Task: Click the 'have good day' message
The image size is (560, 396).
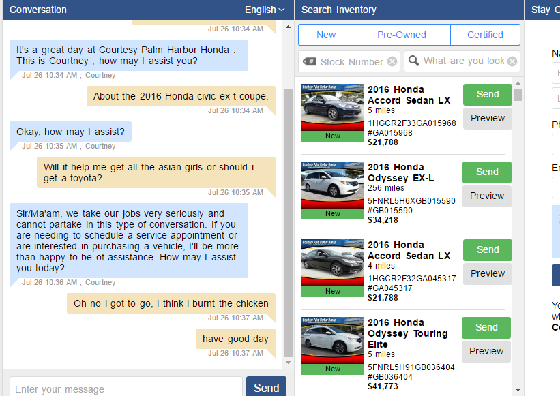Action: tap(235, 339)
